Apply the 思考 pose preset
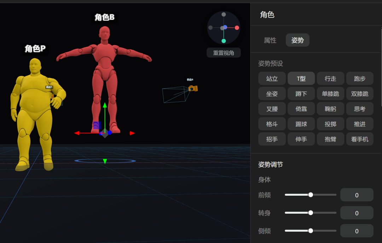Viewport: 382px width, 243px height. 360,109
